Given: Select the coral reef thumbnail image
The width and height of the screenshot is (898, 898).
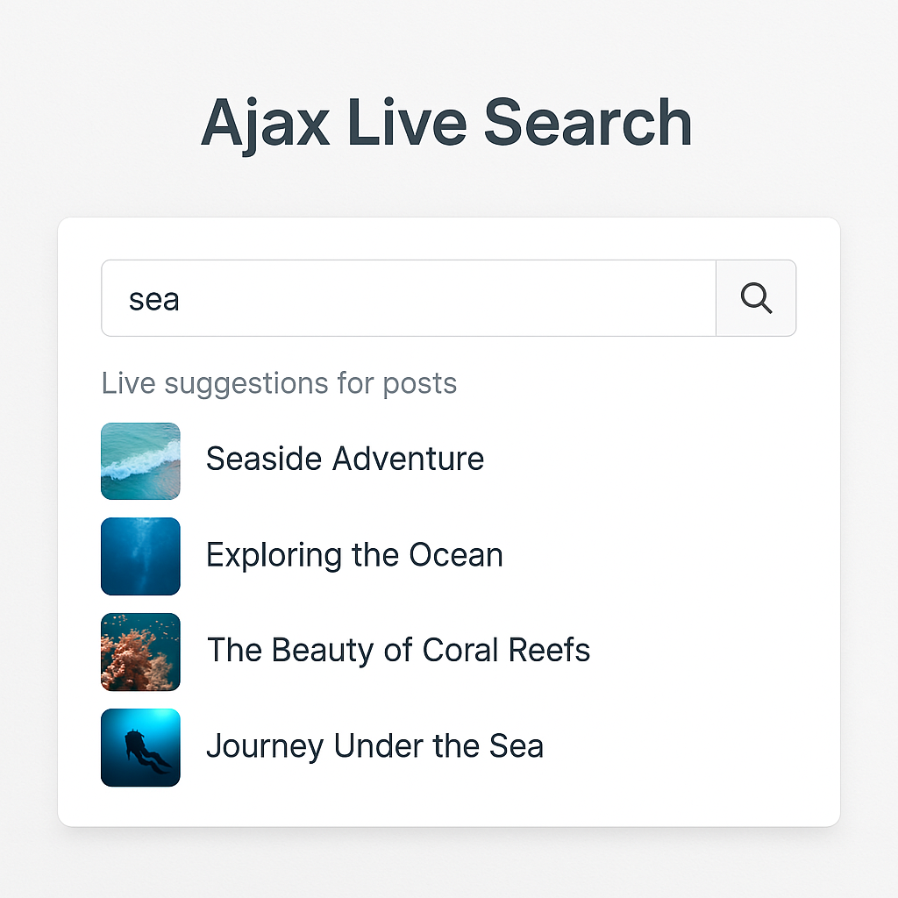Looking at the screenshot, I should [141, 652].
